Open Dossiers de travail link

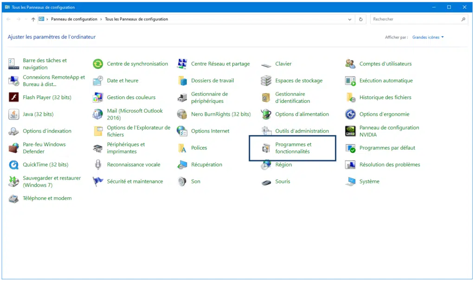212,81
